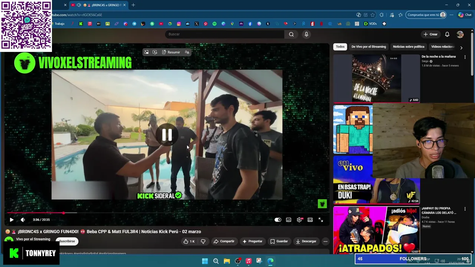The image size is (475, 267).
Task: Mute the tab via speaker icon on tab
Action: [x=79, y=5]
